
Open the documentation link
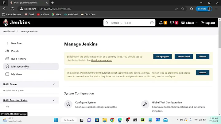click(x=102, y=60)
